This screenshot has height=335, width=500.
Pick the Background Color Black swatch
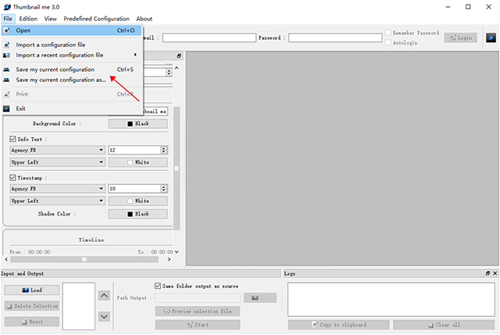137,123
